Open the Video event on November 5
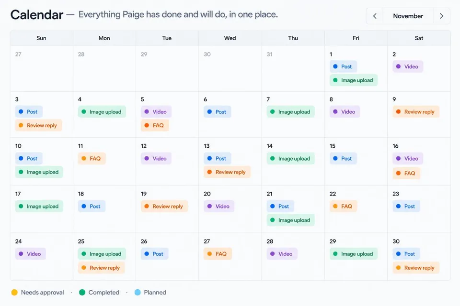460x306 pixels. point(156,111)
